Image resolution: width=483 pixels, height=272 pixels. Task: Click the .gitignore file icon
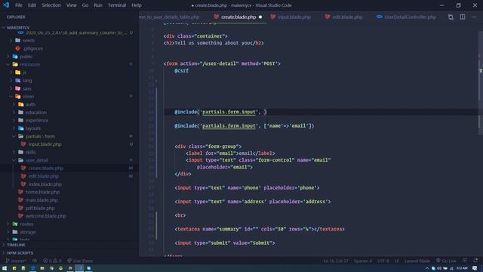coord(17,48)
